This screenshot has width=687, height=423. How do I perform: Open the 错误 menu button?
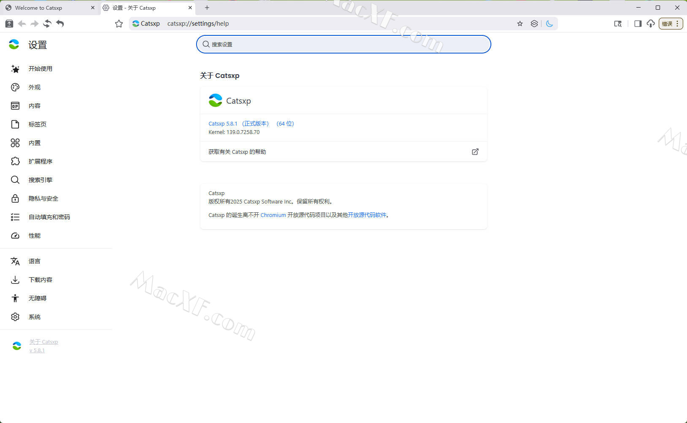click(x=671, y=24)
